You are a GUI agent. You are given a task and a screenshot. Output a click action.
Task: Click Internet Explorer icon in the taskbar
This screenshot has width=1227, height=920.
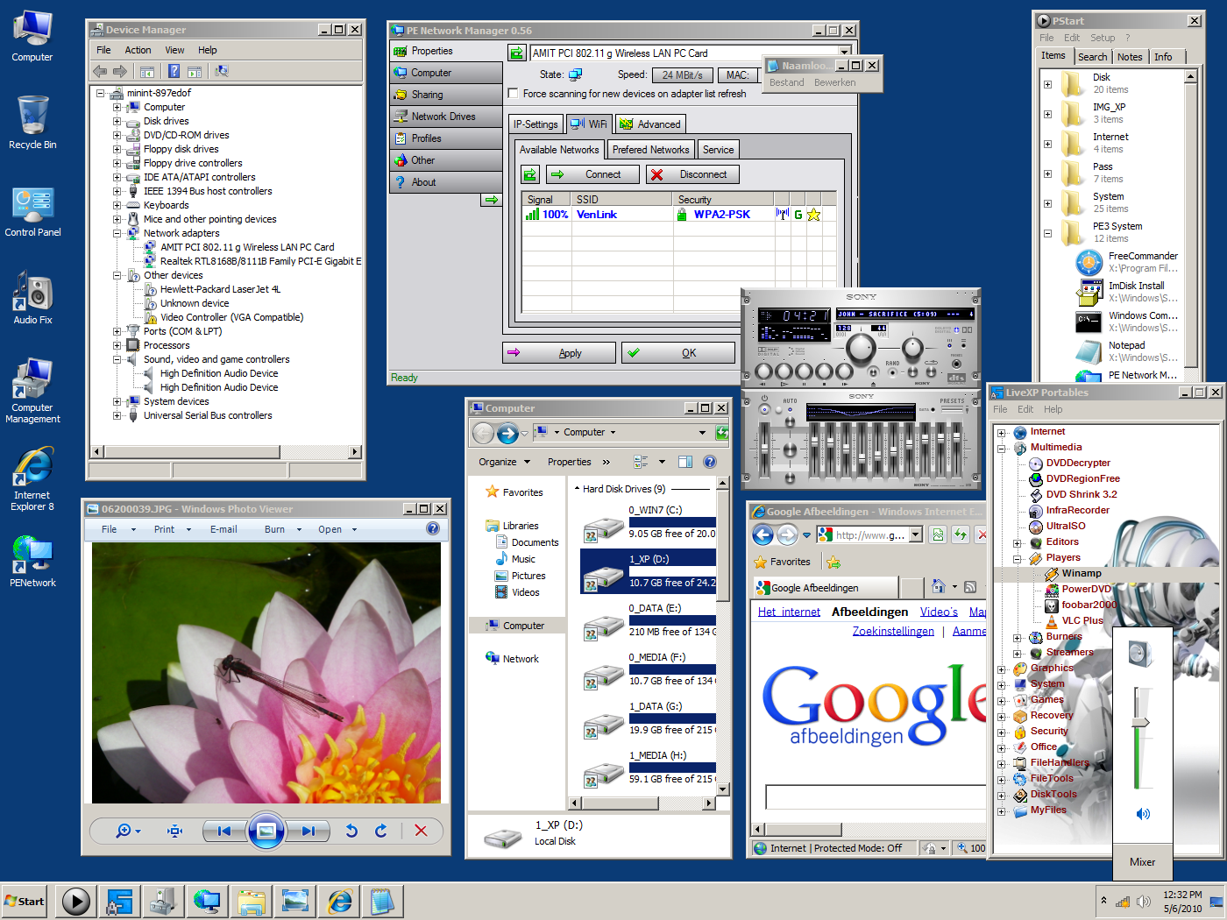pyautogui.click(x=339, y=901)
